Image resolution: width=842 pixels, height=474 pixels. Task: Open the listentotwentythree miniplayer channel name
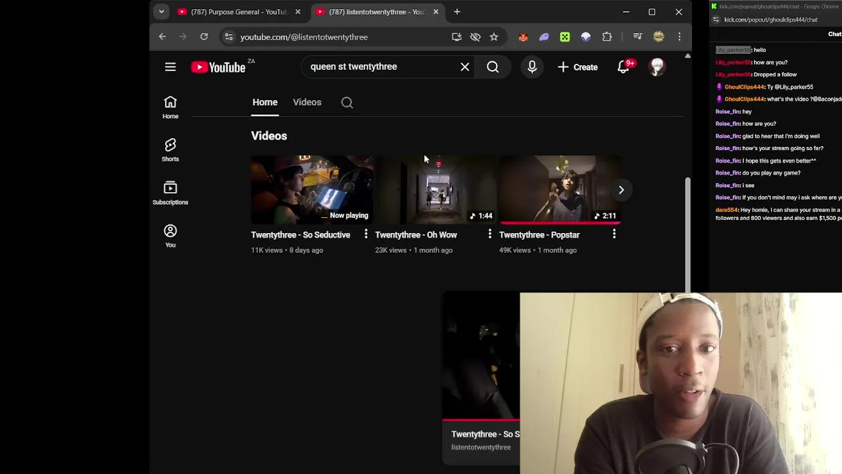481,447
